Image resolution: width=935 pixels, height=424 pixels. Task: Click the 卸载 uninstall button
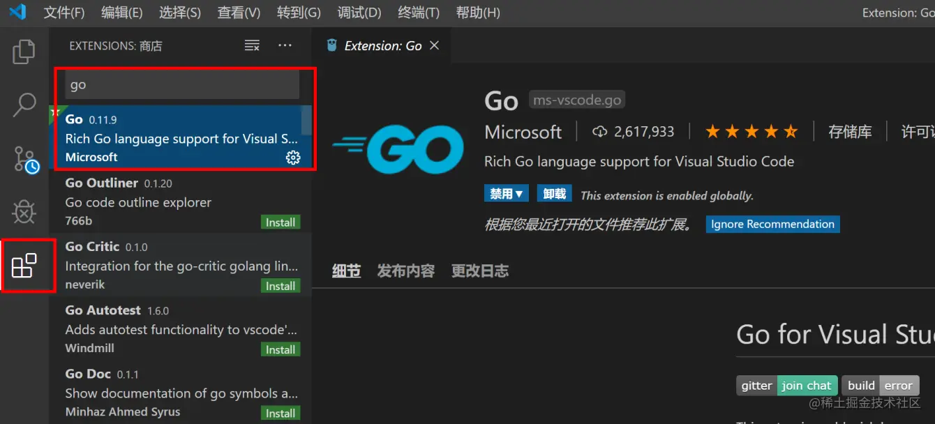pyautogui.click(x=555, y=193)
